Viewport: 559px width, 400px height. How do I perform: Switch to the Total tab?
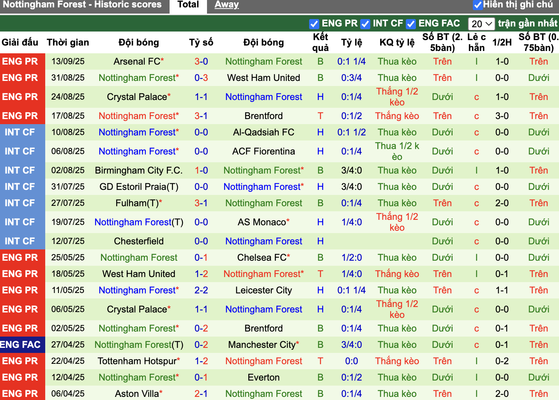coord(188,5)
